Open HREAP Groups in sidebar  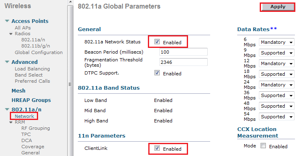point(31,100)
